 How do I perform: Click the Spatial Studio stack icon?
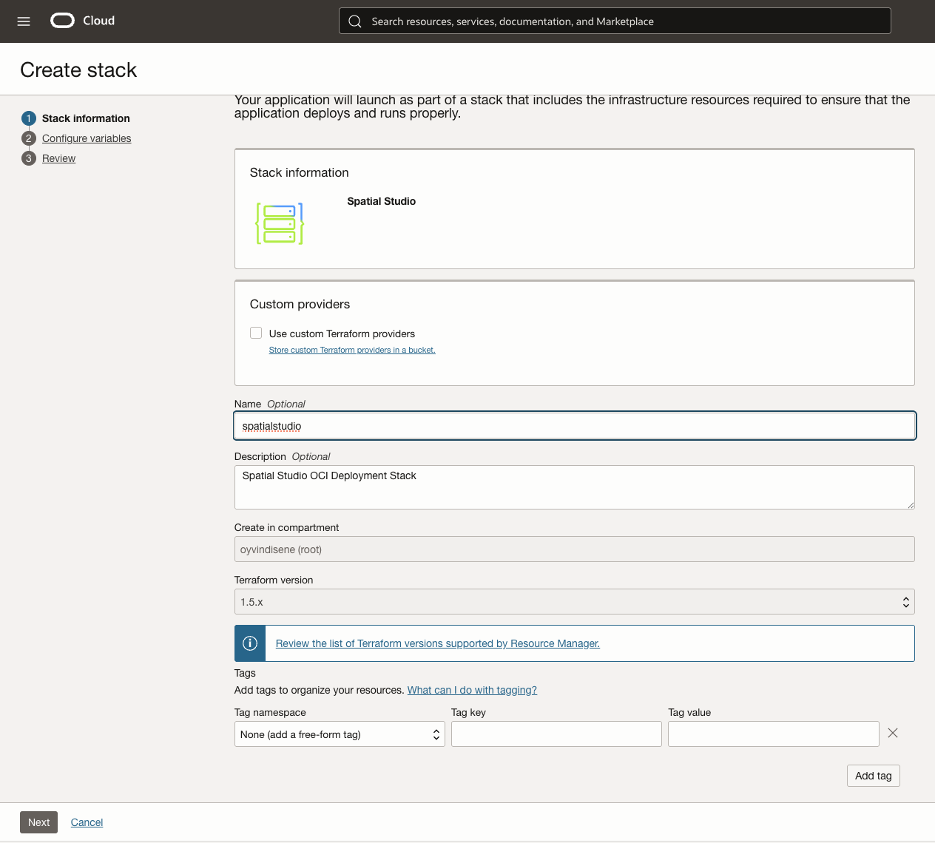point(280,223)
